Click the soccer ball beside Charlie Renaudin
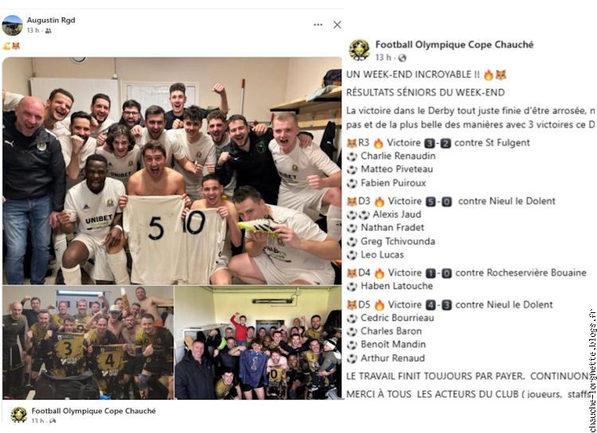 (x=352, y=157)
